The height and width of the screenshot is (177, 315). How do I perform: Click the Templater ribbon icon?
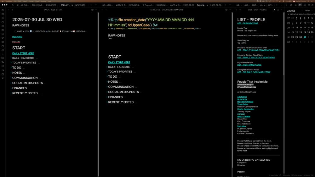[3, 70]
